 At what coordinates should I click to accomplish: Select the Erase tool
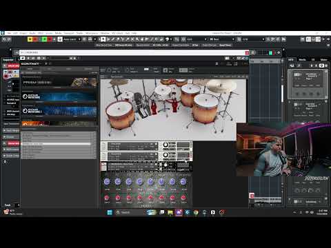pos(118,39)
